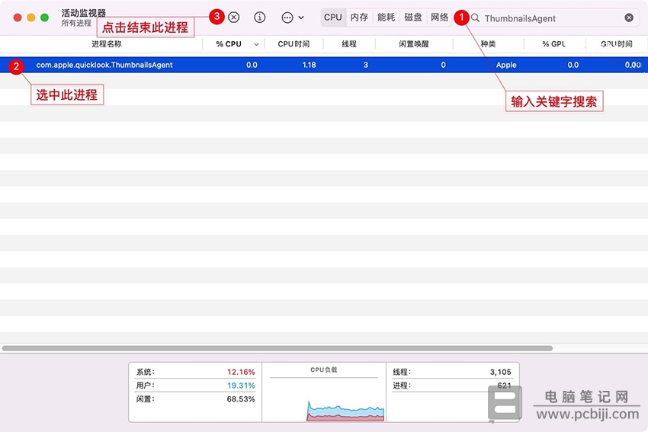This screenshot has width=648, height=432.
Task: Zoom the window with the green button
Action: click(45, 18)
